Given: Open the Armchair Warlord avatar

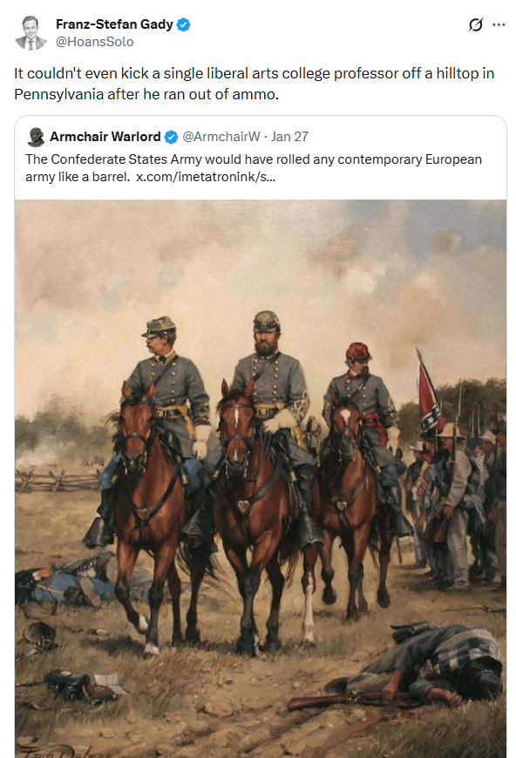Looking at the screenshot, I should 36,138.
